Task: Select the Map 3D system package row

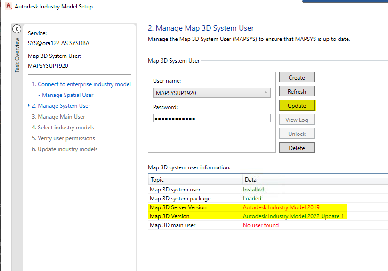Action: 268,198
